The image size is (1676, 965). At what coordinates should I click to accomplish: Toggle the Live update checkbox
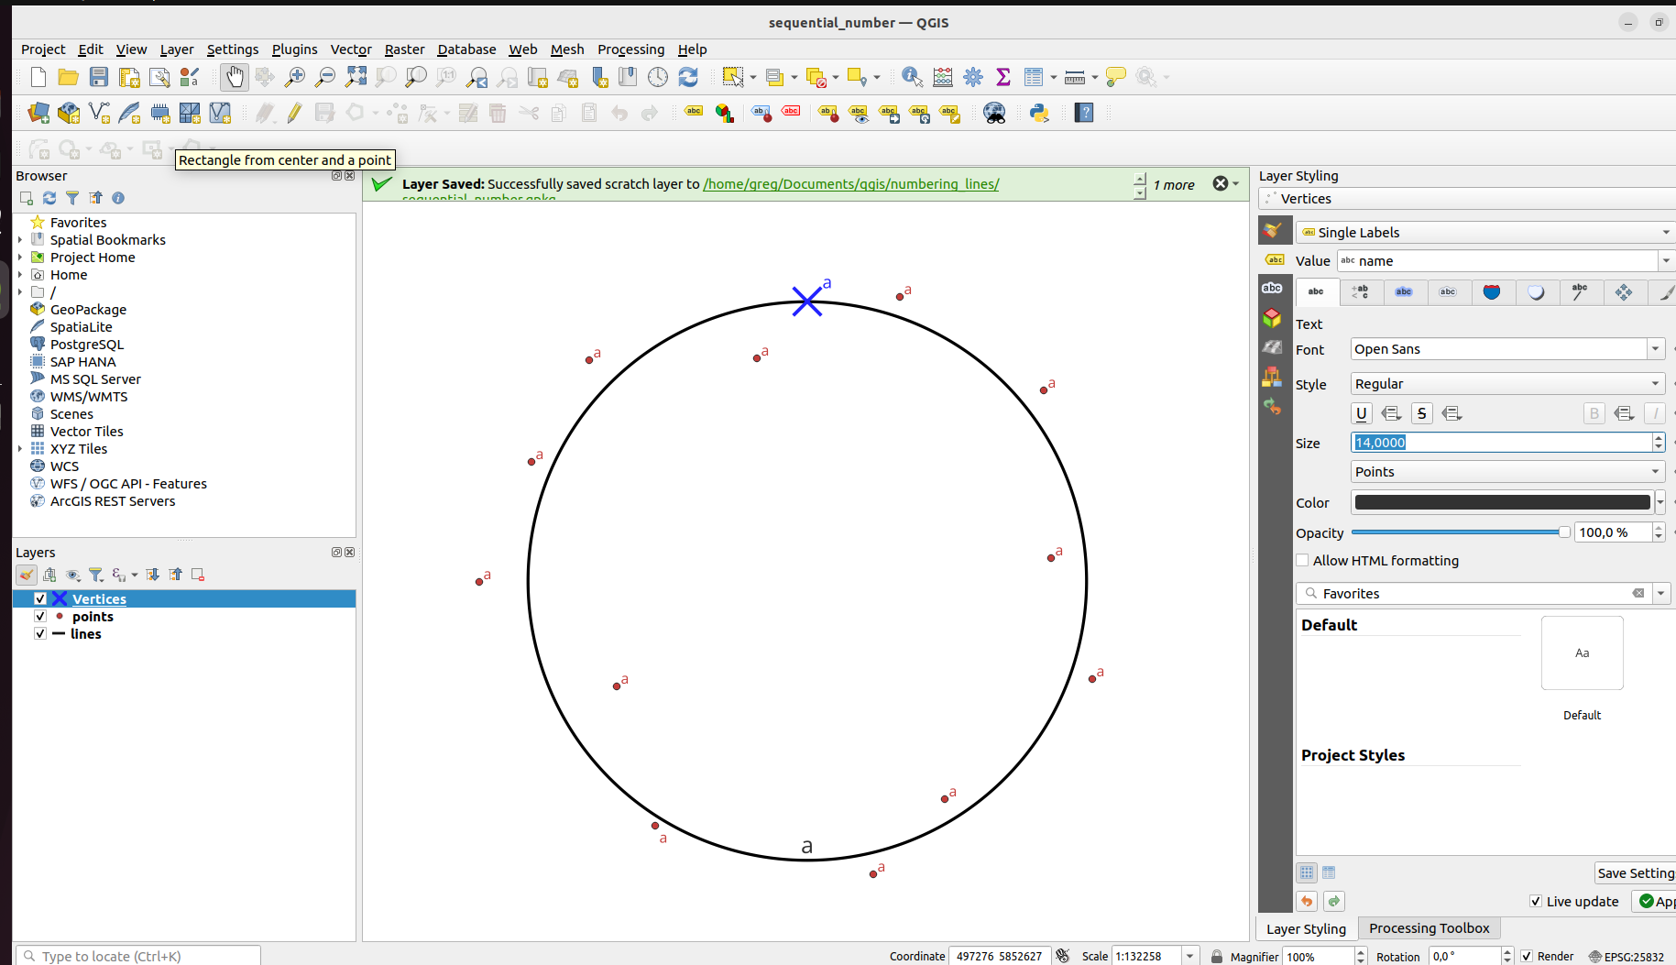[x=1536, y=901]
